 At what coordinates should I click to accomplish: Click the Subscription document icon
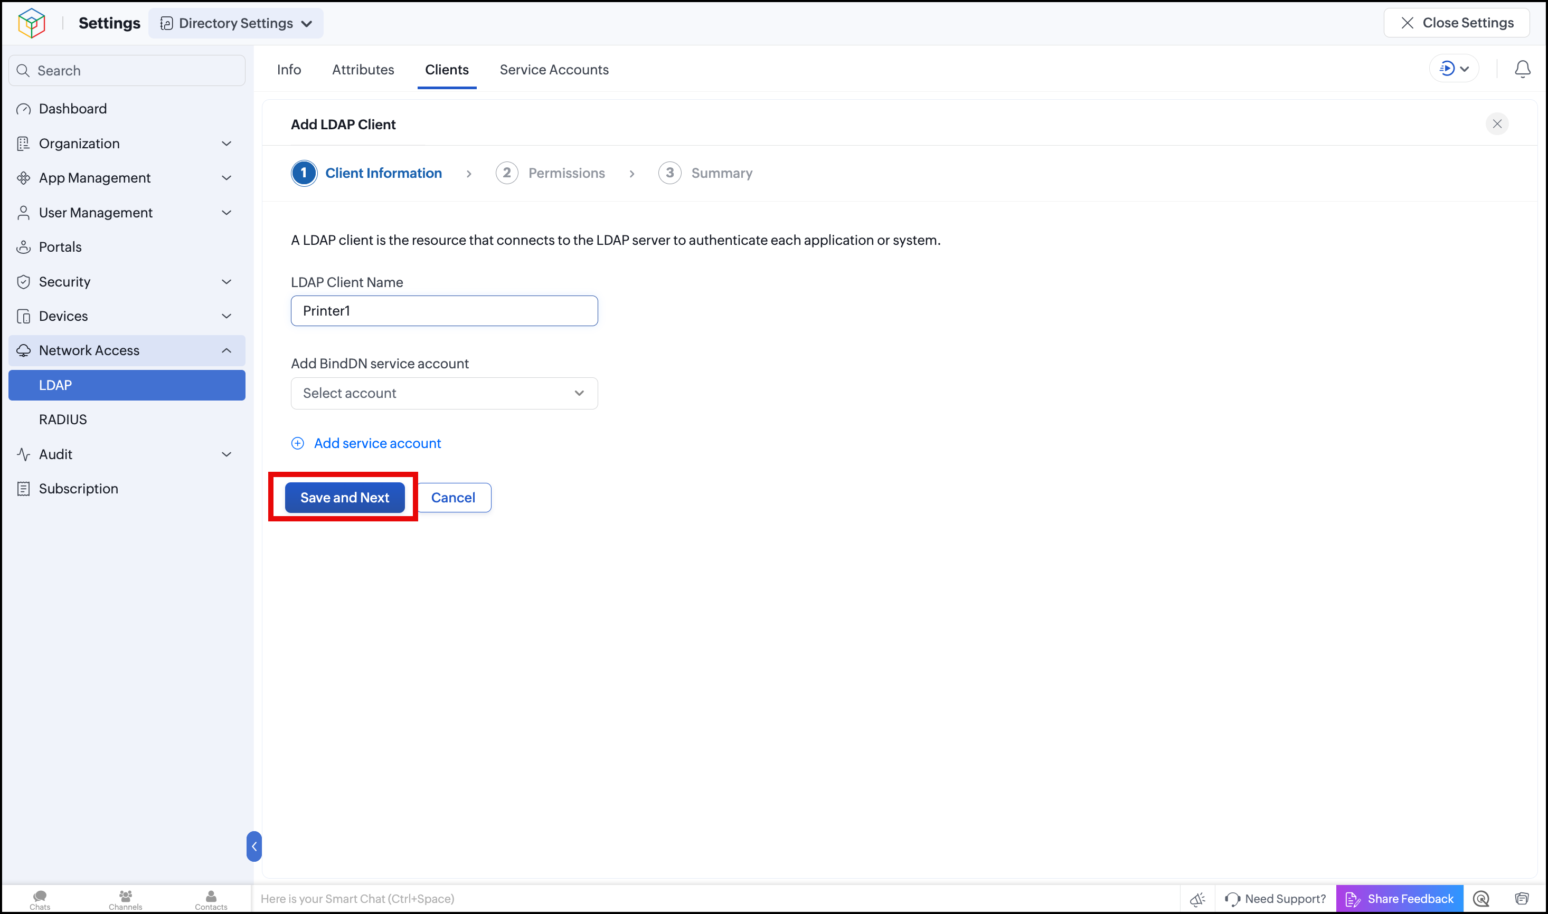pos(23,489)
